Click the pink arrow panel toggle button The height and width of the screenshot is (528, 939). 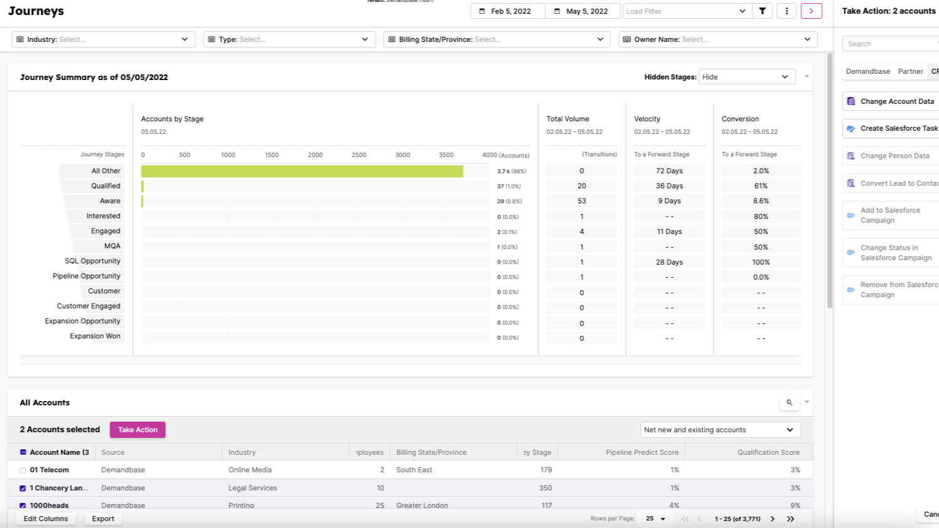[x=811, y=11]
